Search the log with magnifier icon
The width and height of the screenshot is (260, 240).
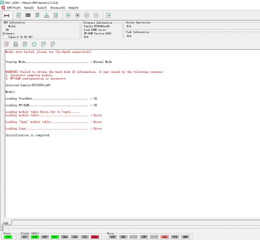[43, 44]
